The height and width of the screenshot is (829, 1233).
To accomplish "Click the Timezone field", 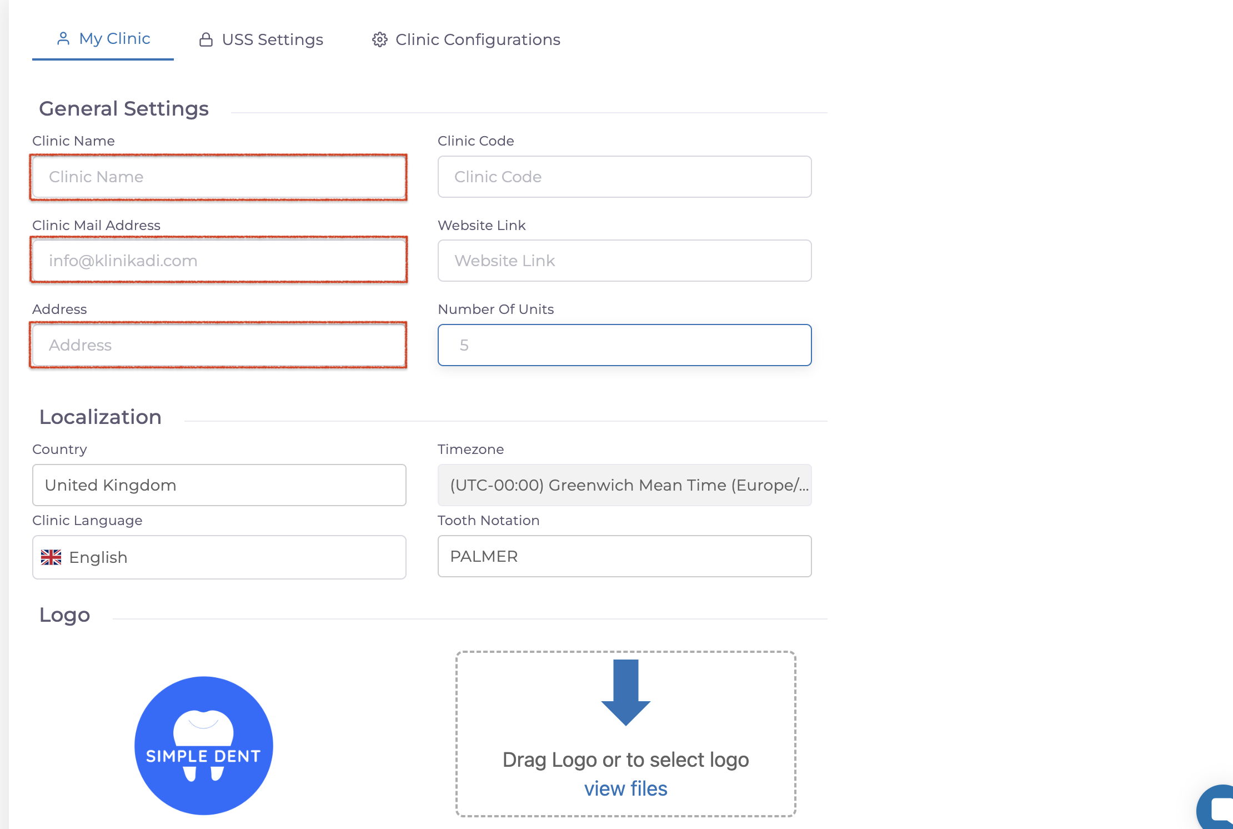I will click(x=624, y=485).
